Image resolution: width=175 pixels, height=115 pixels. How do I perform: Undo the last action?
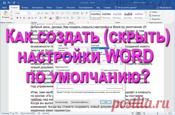[9, 3]
